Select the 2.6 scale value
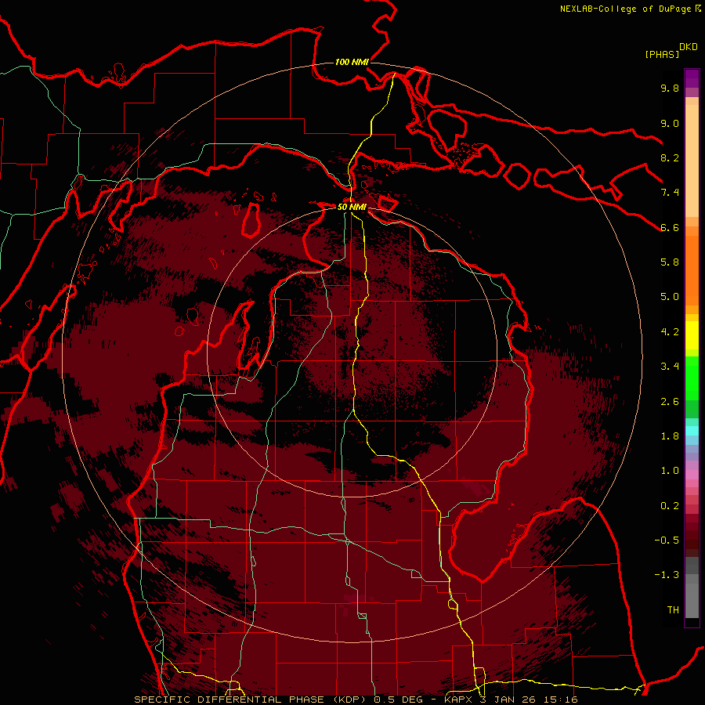Viewport: 705px width, 705px height. [670, 402]
